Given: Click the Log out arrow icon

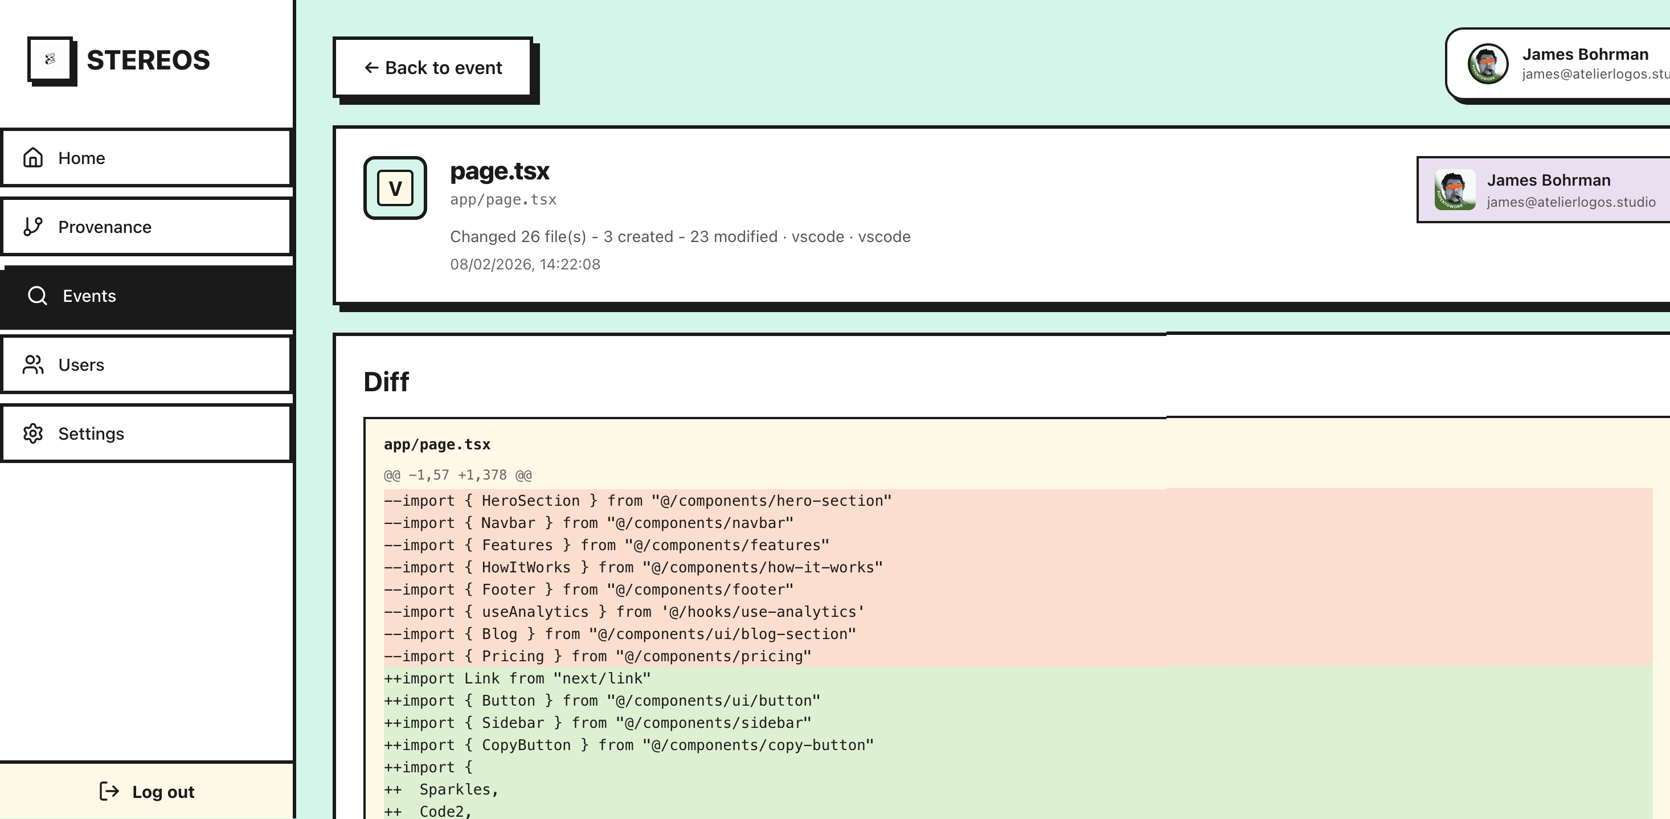Looking at the screenshot, I should coord(109,791).
